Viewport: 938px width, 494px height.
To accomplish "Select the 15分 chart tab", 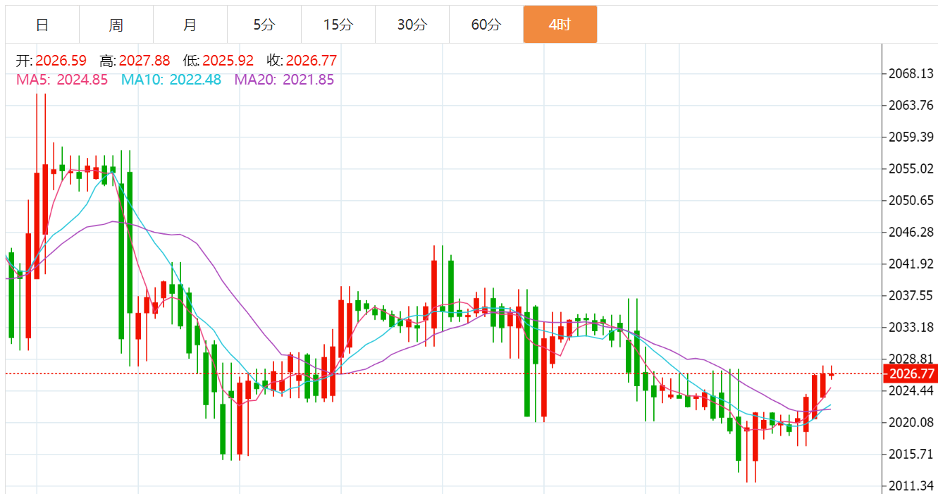I will (x=338, y=25).
